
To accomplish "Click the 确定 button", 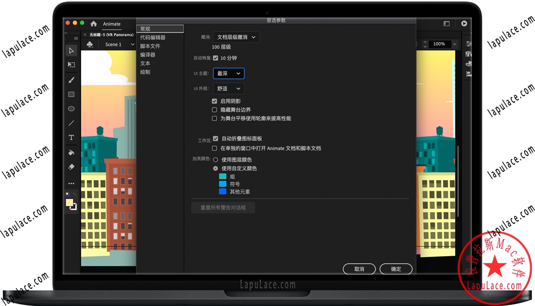I will click(x=396, y=269).
